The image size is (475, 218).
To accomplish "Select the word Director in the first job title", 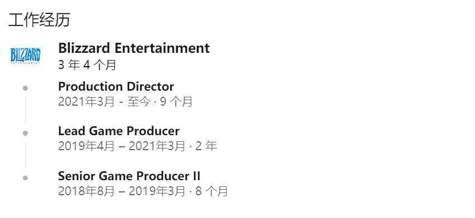I will click(x=151, y=87).
